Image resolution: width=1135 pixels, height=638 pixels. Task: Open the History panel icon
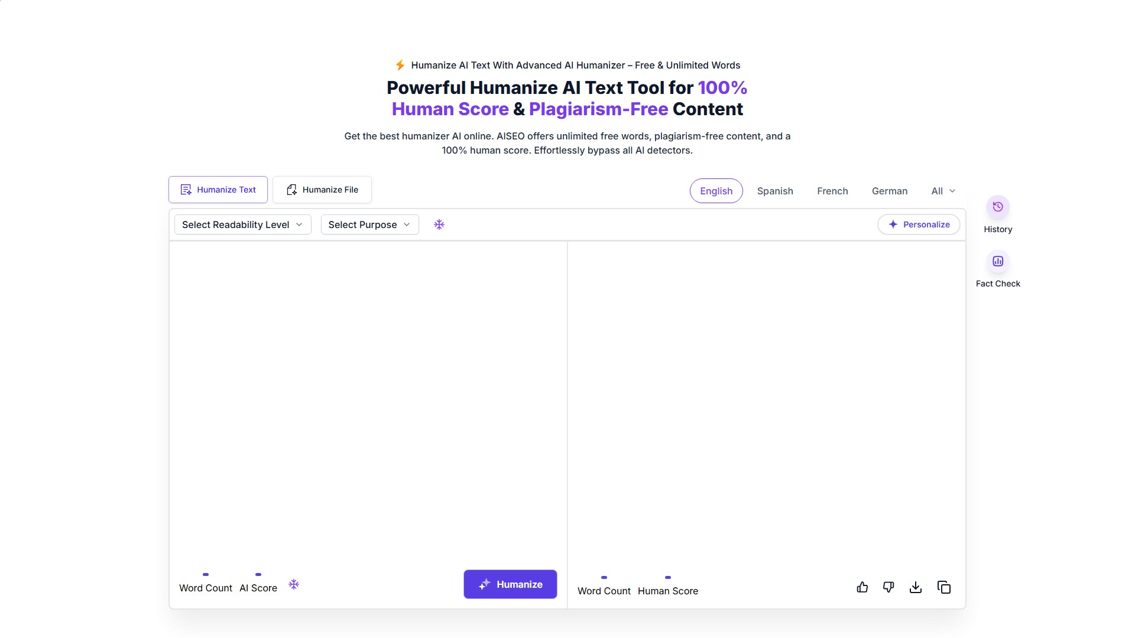(998, 207)
